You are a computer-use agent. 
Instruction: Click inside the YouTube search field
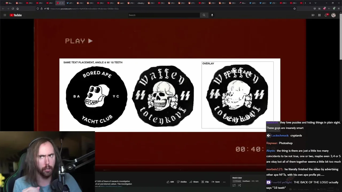164,15
